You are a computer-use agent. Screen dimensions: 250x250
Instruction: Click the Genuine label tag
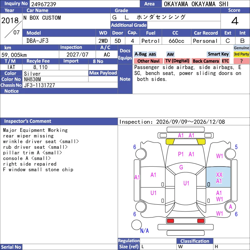[241, 48]
